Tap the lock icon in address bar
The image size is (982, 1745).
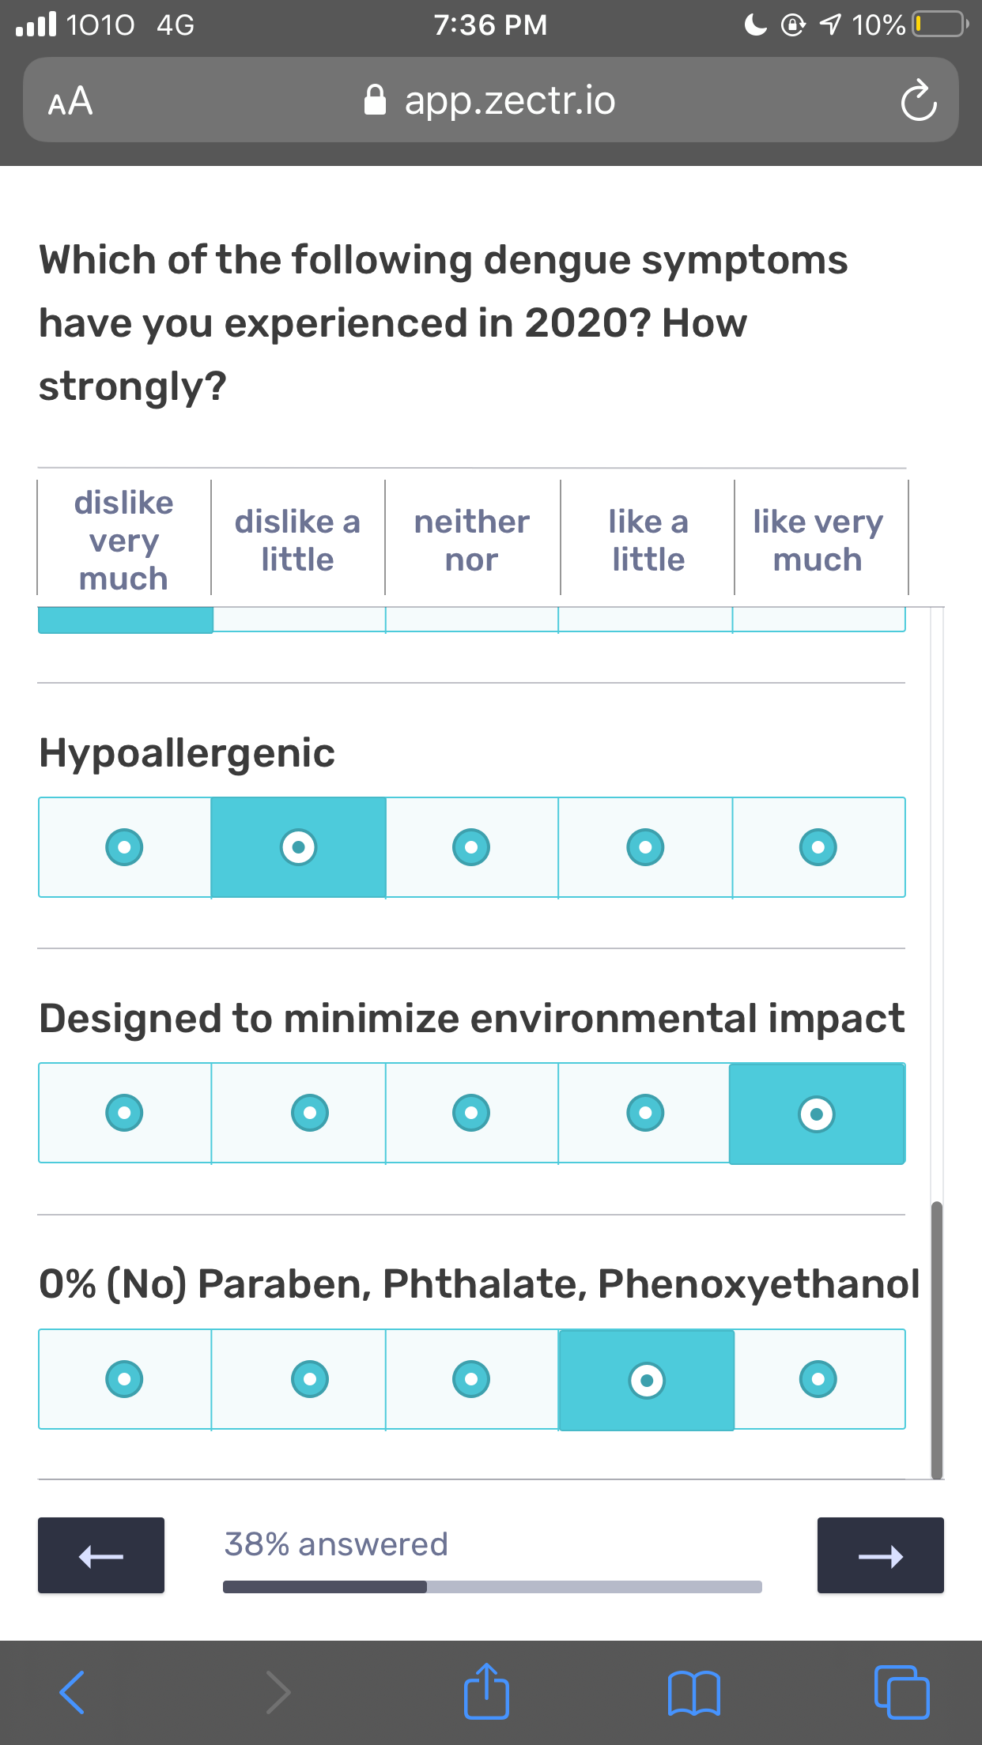pyautogui.click(x=375, y=100)
